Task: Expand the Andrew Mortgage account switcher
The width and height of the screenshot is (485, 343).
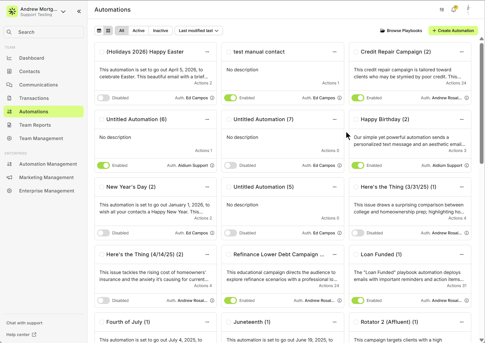Action: click(63, 12)
